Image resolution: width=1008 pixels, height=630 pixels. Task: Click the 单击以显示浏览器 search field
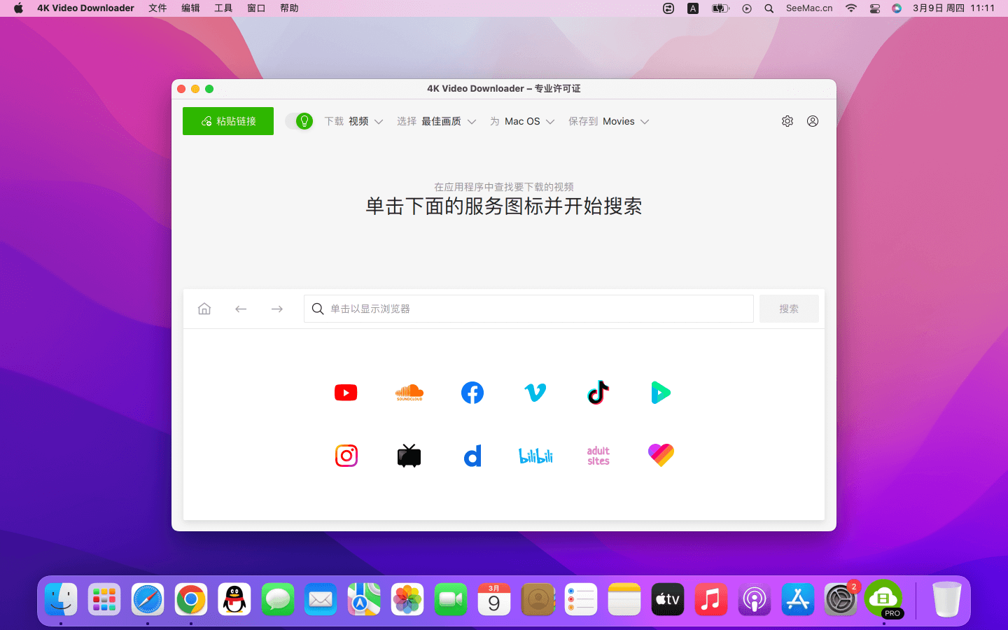click(x=528, y=309)
